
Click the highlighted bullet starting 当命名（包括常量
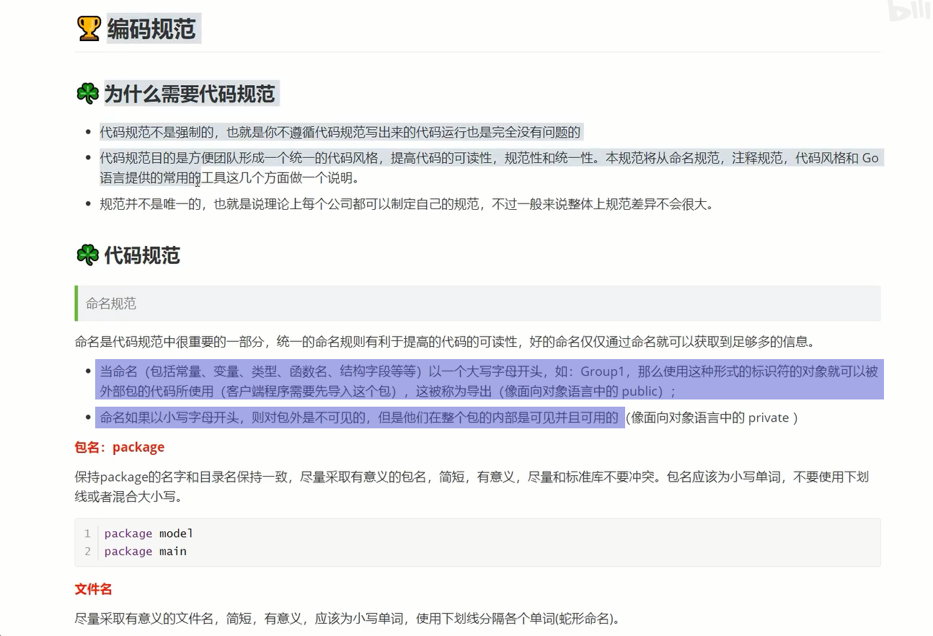tap(490, 381)
